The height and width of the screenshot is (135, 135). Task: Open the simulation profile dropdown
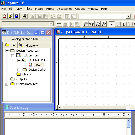51,24
